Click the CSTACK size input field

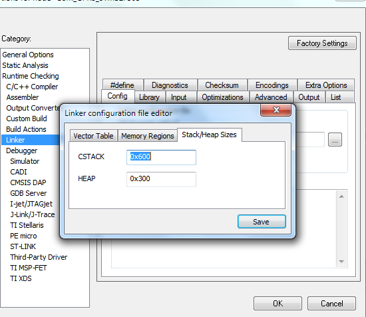pos(161,157)
